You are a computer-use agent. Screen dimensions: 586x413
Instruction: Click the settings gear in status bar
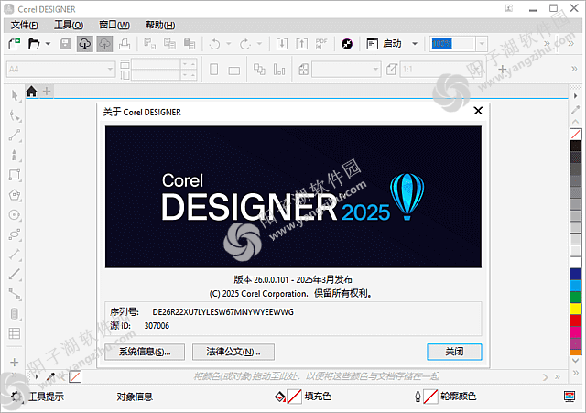[x=16, y=397]
